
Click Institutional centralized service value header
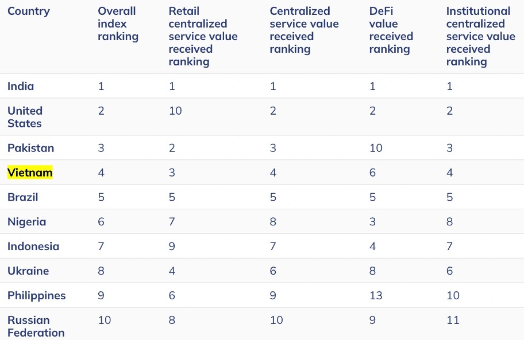coord(480,36)
